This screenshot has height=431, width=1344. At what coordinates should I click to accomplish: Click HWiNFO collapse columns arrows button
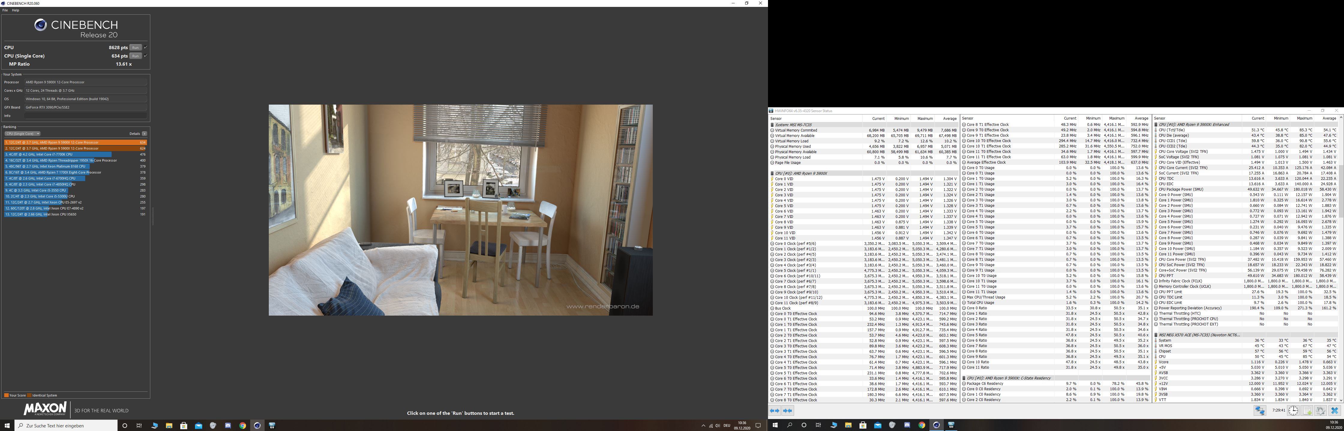788,411
